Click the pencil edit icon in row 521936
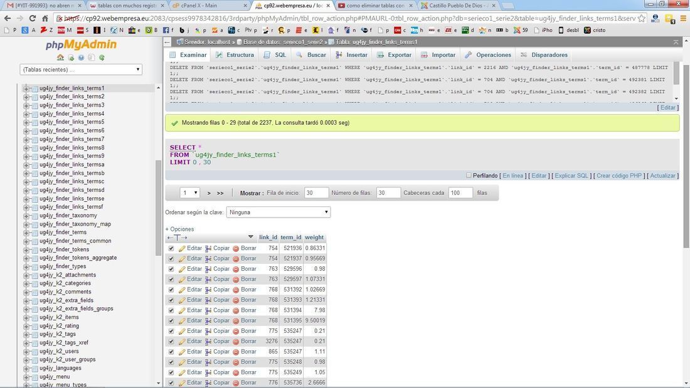 (182, 249)
